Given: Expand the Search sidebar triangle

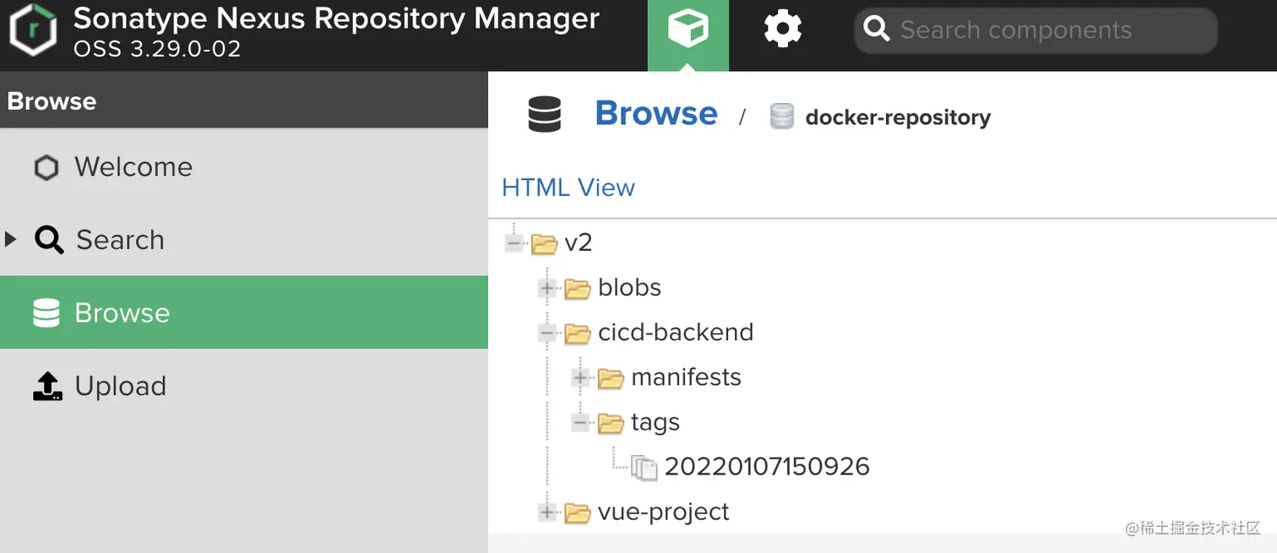Looking at the screenshot, I should 10,240.
